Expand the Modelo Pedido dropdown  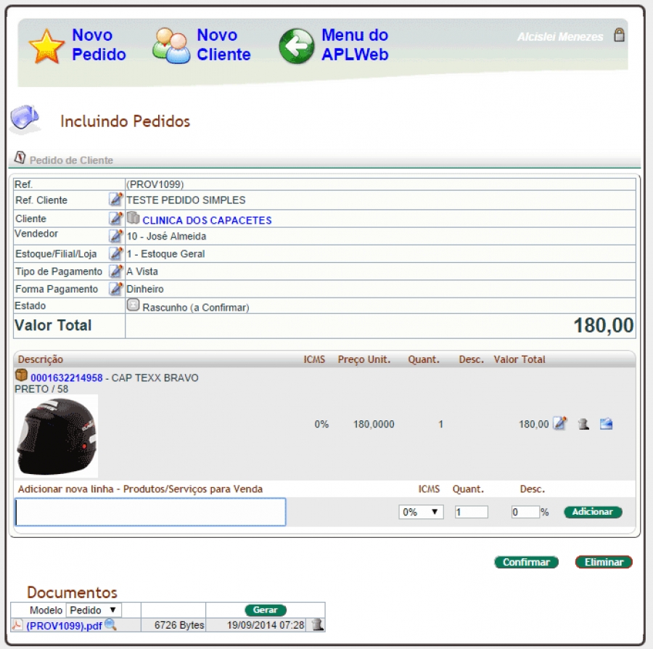click(94, 610)
